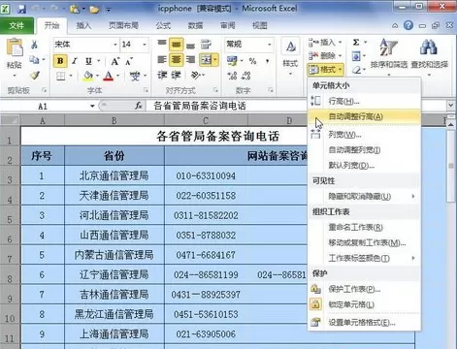The height and width of the screenshot is (349, 457).
Task: Click the Copy icon
Action: 34,60
